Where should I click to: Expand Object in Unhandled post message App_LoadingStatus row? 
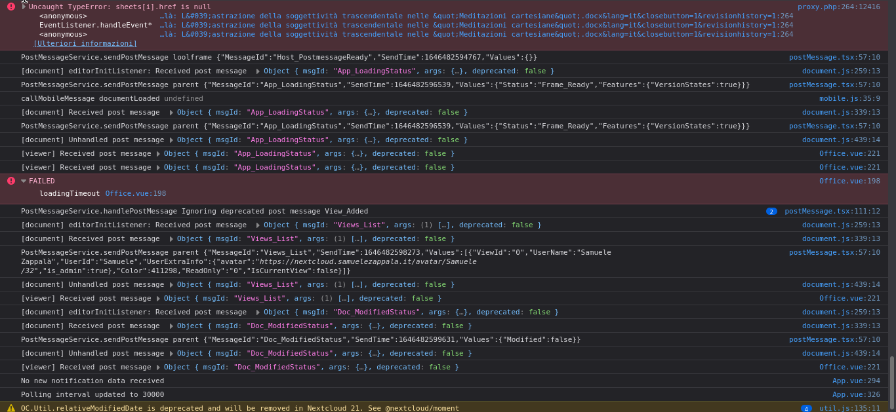171,140
